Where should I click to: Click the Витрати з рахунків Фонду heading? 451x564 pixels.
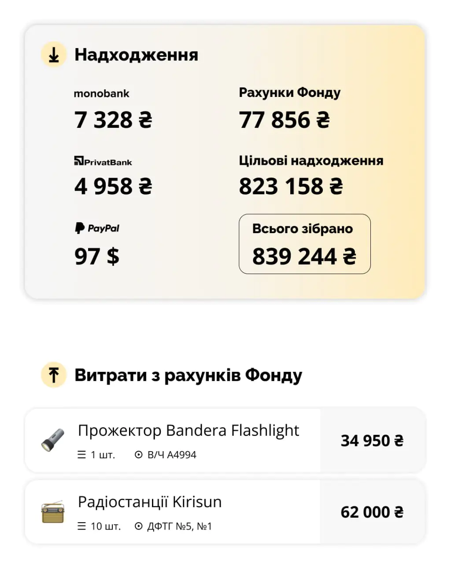(188, 375)
